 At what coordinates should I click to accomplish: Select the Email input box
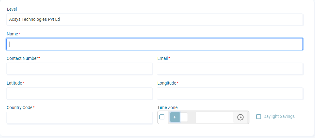coord(230,69)
